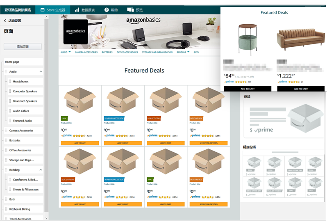The height and width of the screenshot is (222, 327).
Task: Select the Sheets & Pillowcases page
Action: click(x=25, y=190)
